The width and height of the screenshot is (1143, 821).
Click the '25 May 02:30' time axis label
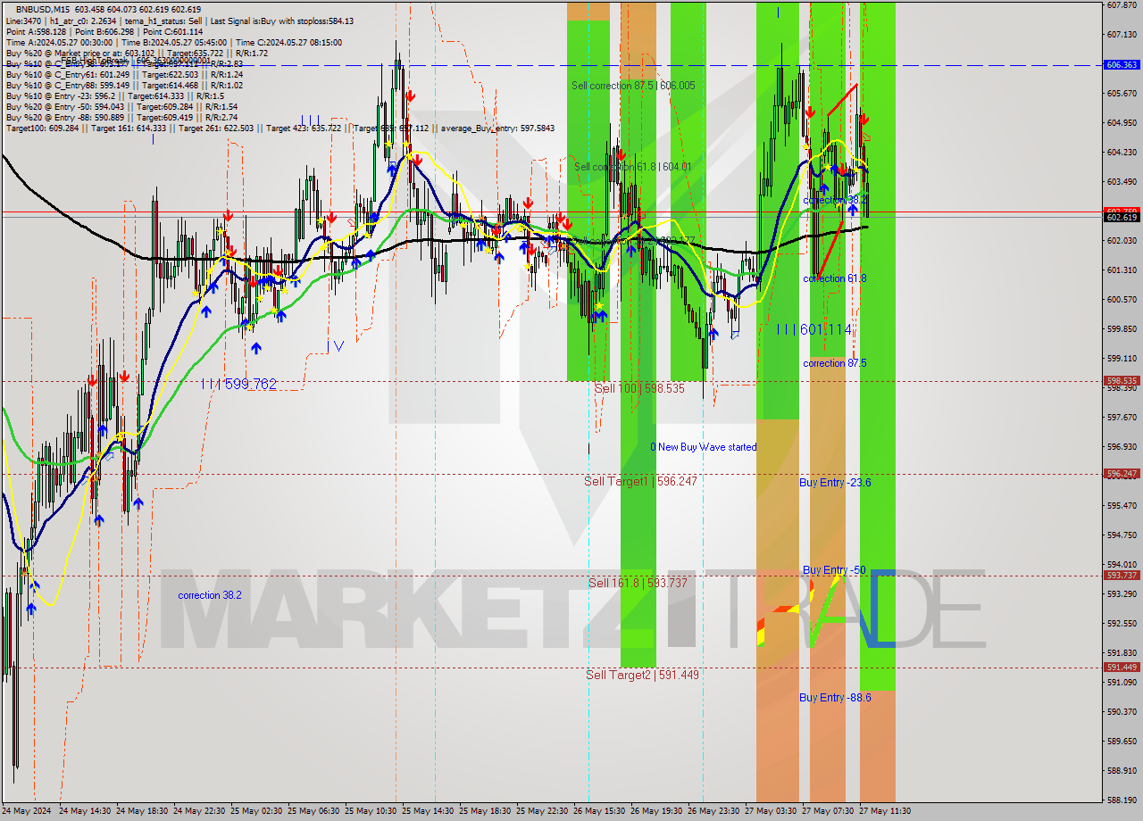(x=256, y=811)
